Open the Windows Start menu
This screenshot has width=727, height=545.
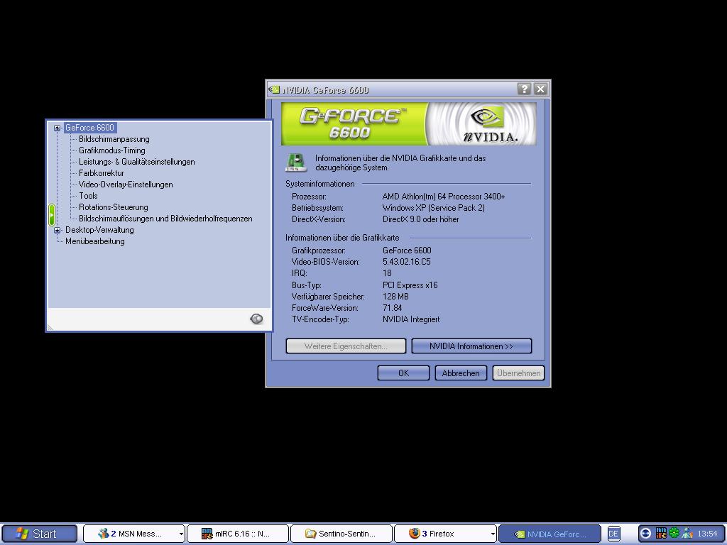pyautogui.click(x=39, y=534)
